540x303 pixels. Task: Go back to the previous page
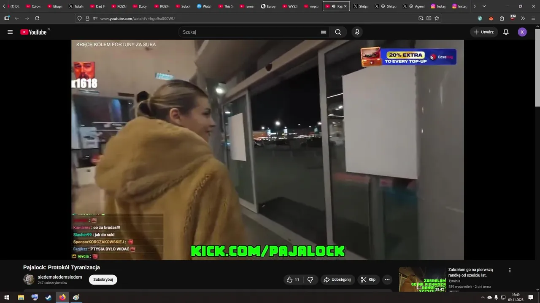(x=17, y=19)
